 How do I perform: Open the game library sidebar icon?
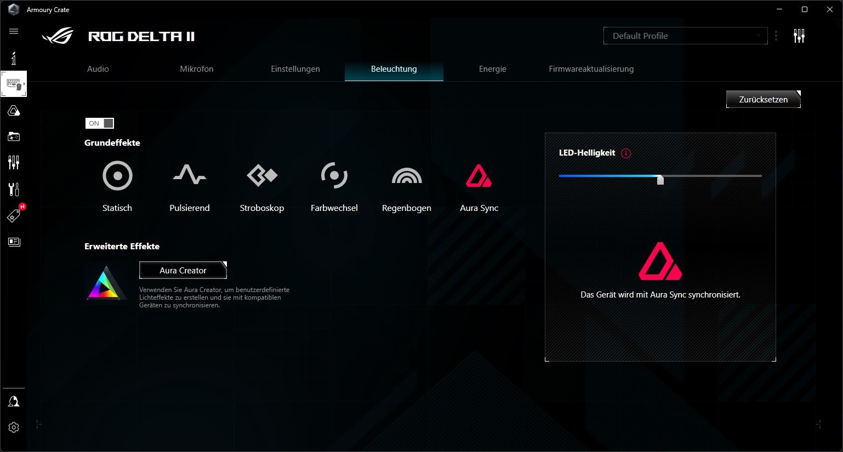14,136
